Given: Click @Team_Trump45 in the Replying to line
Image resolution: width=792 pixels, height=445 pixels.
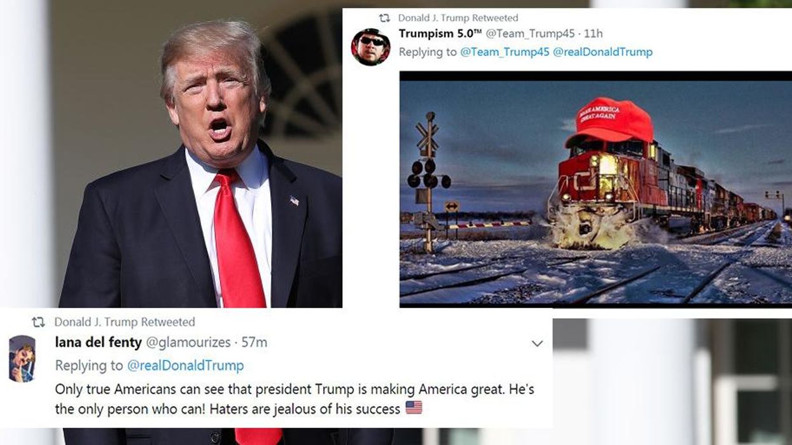Looking at the screenshot, I should point(505,52).
